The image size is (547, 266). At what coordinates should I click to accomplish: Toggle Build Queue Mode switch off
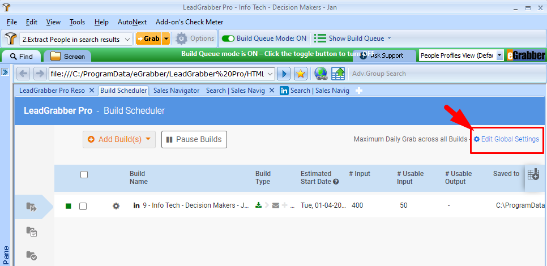click(x=228, y=38)
